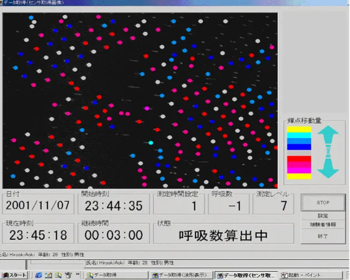Click the bright cyan dot in sensor image
This screenshot has width=350, height=280.
tap(151, 143)
